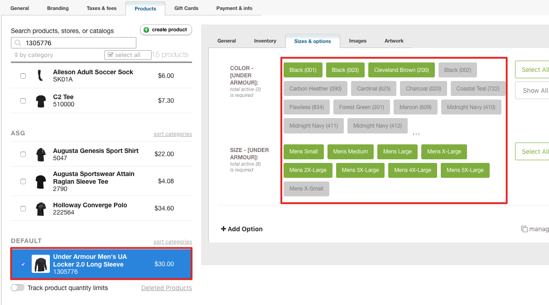Enable Cardinal (625) color
The width and height of the screenshot is (549, 305).
coord(374,89)
